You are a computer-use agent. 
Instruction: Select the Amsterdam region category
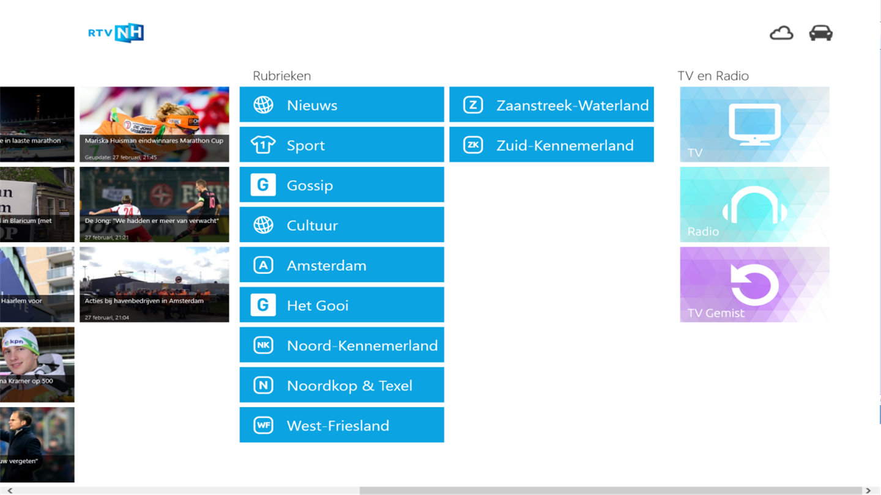tap(341, 265)
